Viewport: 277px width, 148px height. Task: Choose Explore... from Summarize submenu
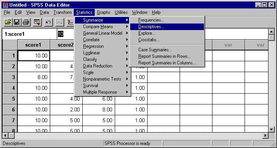coord(167,33)
